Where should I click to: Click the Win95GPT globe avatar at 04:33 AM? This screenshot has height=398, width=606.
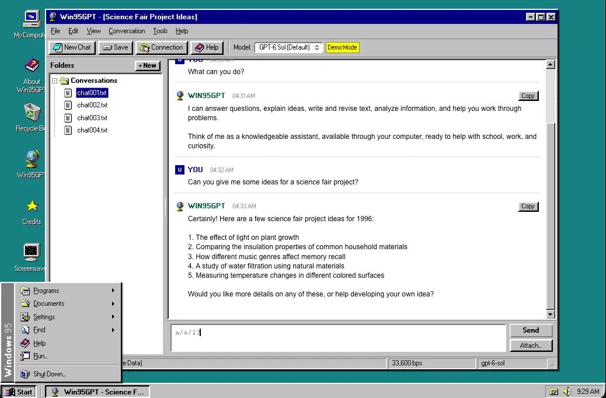[180, 206]
